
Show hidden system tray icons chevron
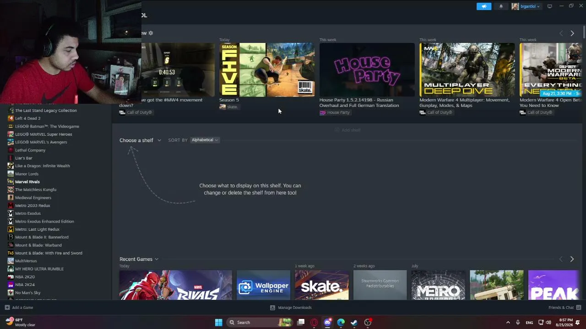tap(508, 323)
